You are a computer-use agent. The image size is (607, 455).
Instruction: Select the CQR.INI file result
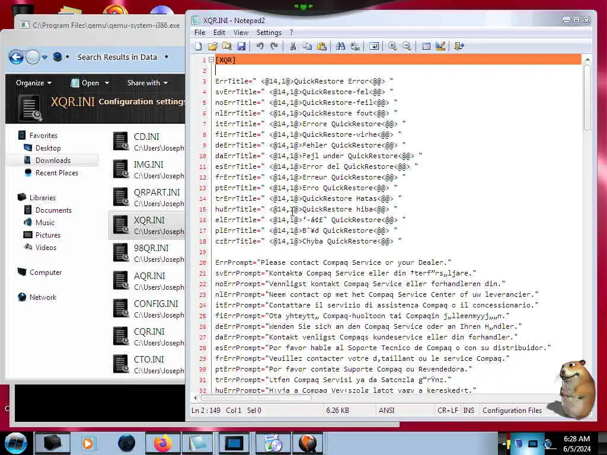pos(148,337)
